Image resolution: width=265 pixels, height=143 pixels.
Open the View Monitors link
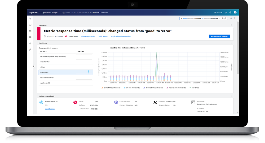(50, 109)
